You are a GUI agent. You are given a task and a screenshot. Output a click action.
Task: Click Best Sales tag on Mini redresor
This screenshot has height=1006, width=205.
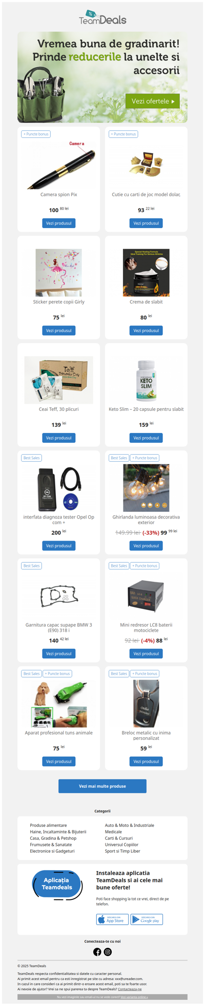click(x=119, y=566)
